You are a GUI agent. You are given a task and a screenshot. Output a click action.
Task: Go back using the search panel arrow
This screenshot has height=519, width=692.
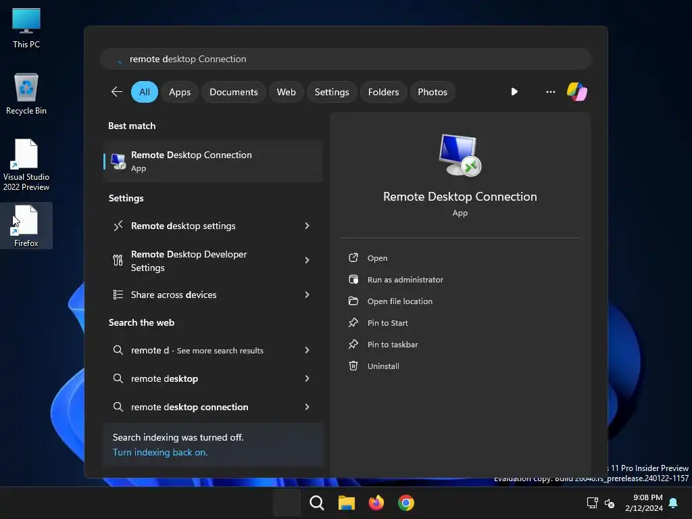click(116, 92)
